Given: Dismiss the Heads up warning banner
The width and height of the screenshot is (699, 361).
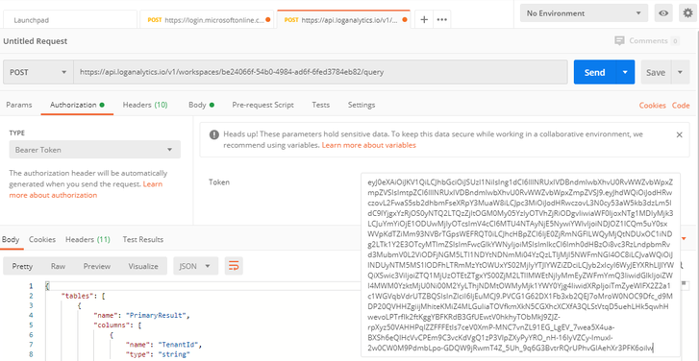Looking at the screenshot, I should point(680,134).
